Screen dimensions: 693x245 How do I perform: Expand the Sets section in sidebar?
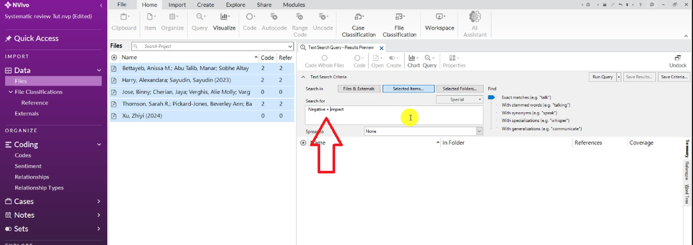(99, 229)
